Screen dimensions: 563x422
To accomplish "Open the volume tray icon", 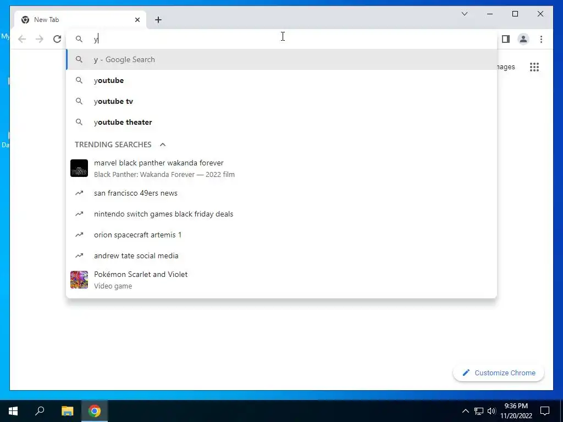I will [x=492, y=411].
